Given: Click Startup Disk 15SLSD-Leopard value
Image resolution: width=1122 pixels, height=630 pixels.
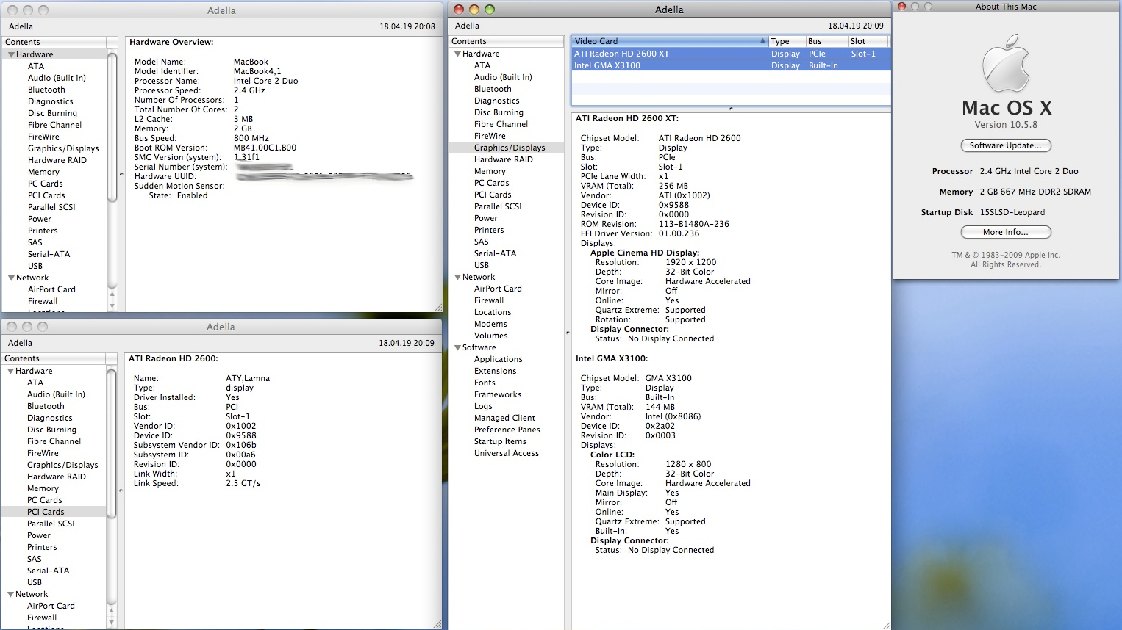Looking at the screenshot, I should click(1012, 212).
